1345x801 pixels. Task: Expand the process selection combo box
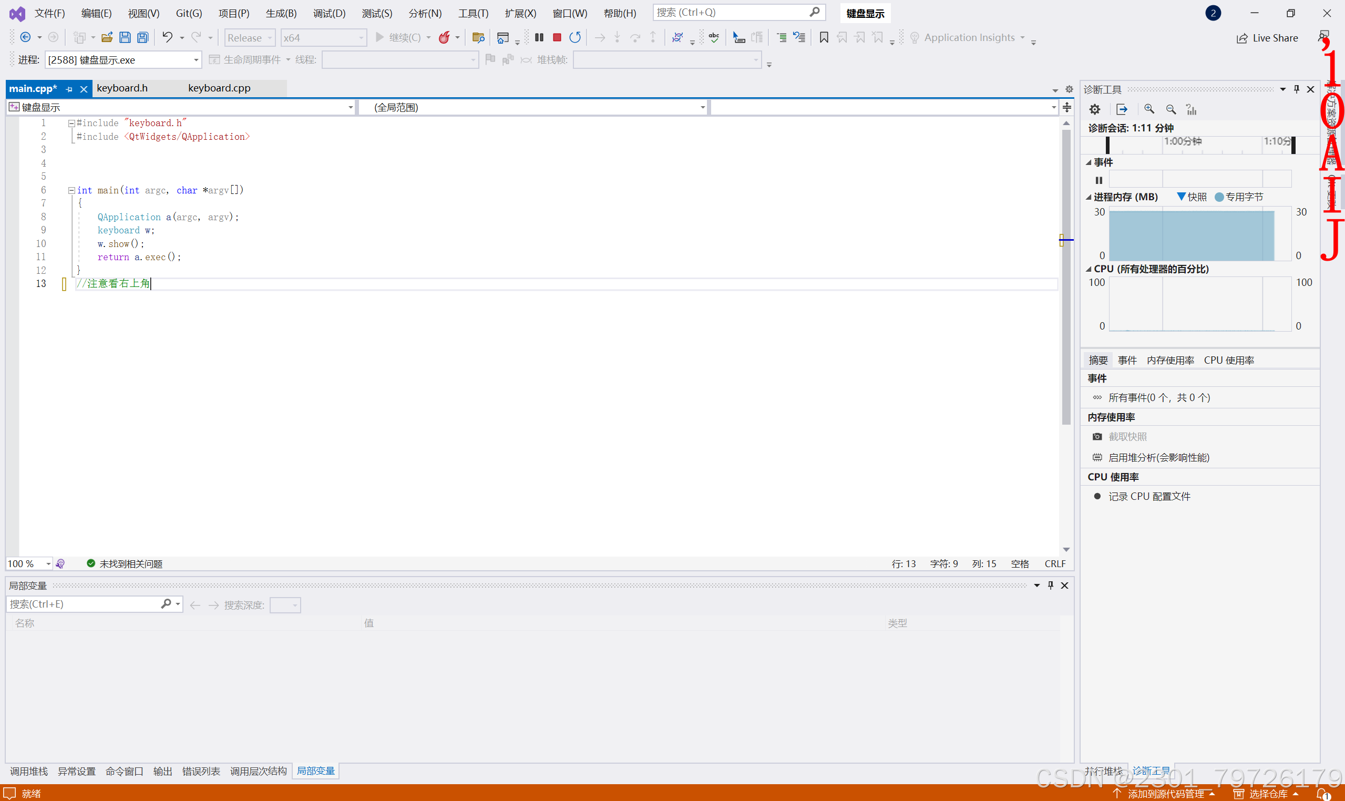[196, 60]
